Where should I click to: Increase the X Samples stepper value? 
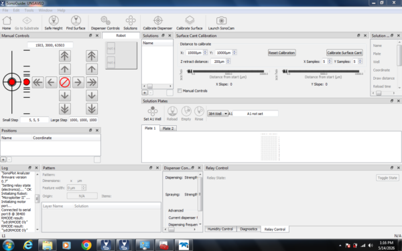(x=330, y=60)
